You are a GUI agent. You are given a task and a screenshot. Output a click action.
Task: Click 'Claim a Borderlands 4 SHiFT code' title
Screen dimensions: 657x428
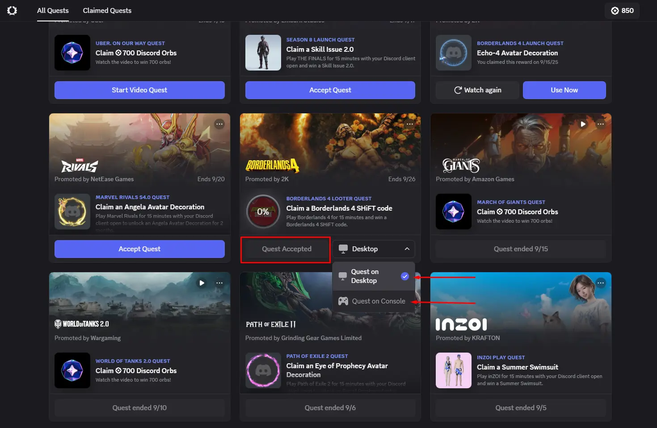point(339,208)
